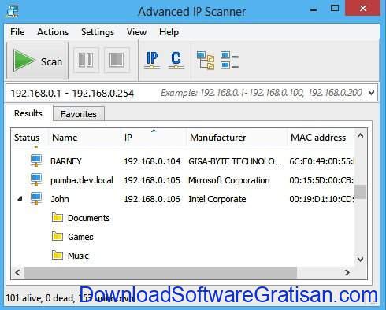Click the GIGA-BYTE TECHNOLO... manufacturer cell
The height and width of the screenshot is (310, 386).
(x=235, y=161)
